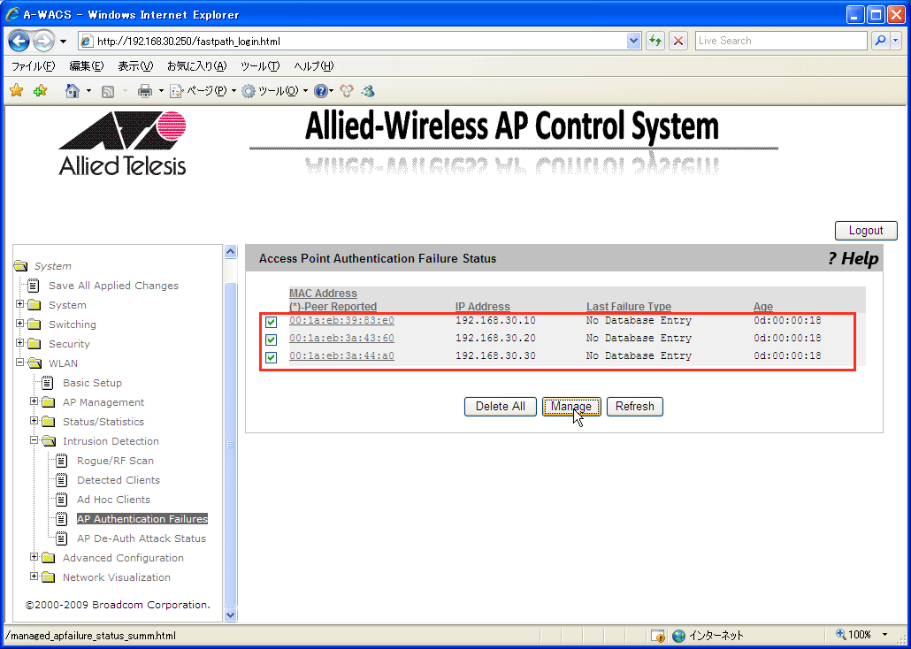Sort by Last Failure Type header
The height and width of the screenshot is (649, 911).
point(629,307)
